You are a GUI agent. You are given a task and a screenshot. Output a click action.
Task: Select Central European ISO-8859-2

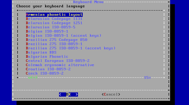pos(58,61)
